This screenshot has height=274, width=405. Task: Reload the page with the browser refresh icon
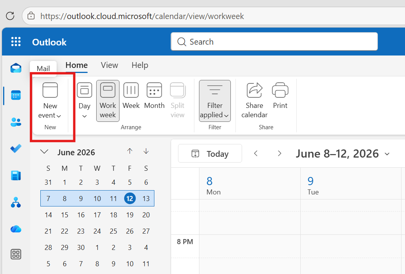click(x=10, y=16)
